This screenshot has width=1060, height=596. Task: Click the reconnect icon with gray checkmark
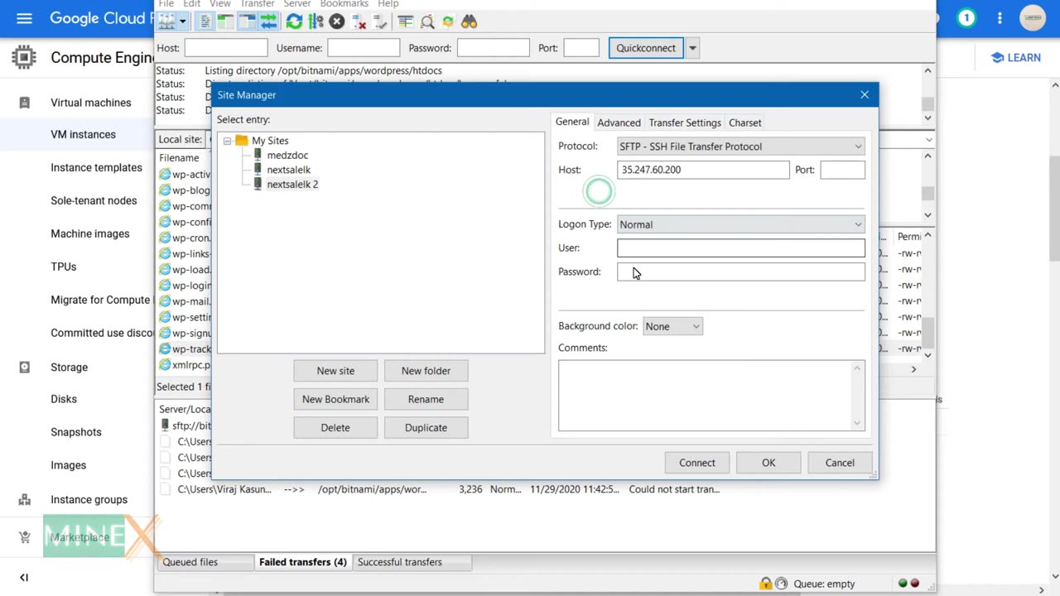(x=379, y=22)
